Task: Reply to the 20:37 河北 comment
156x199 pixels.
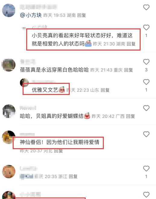Action: point(59,151)
